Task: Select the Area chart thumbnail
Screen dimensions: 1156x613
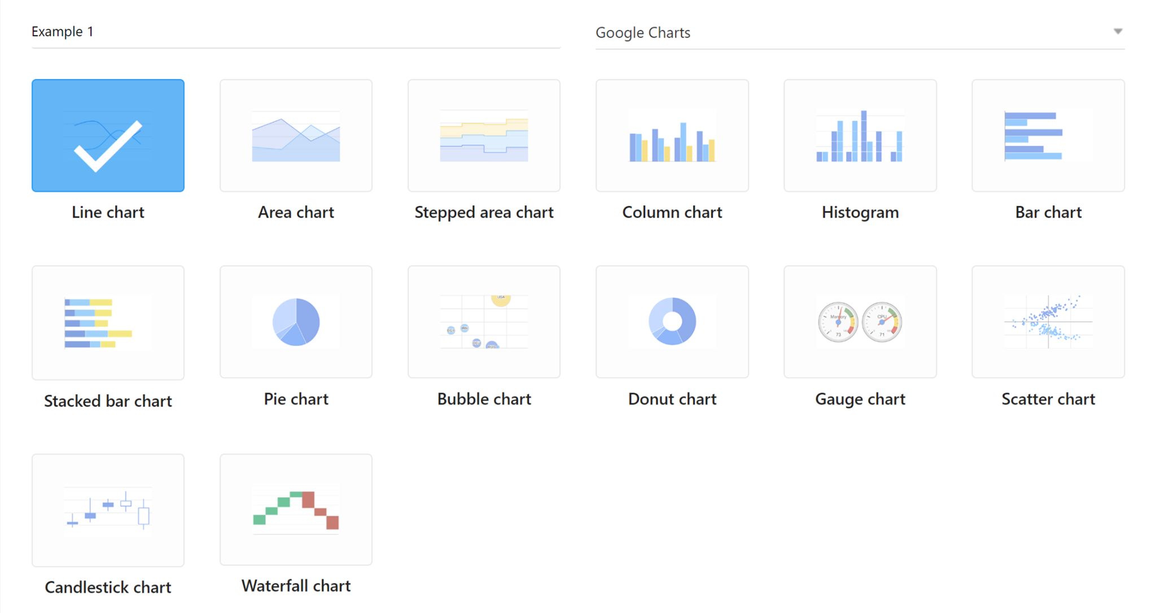Action: click(296, 135)
